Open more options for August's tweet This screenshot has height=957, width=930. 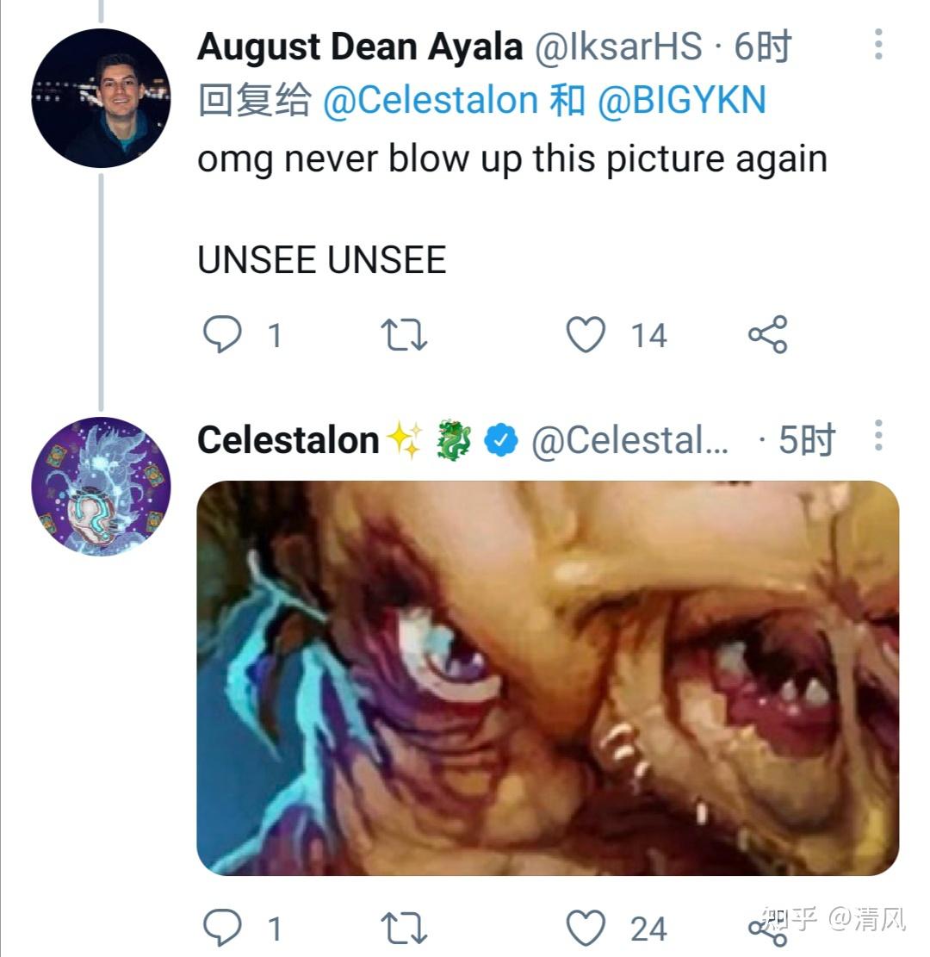[878, 44]
